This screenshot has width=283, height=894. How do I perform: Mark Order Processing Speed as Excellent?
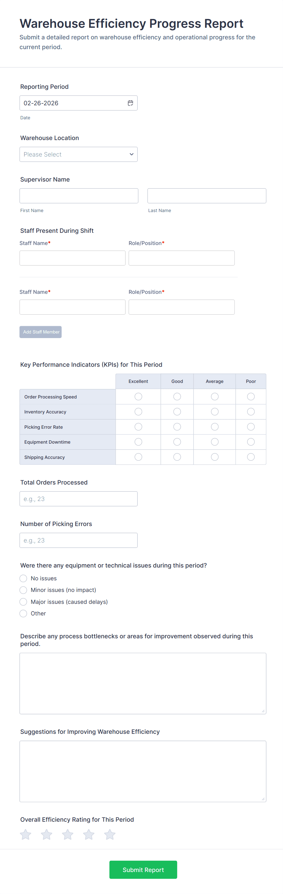[138, 396]
